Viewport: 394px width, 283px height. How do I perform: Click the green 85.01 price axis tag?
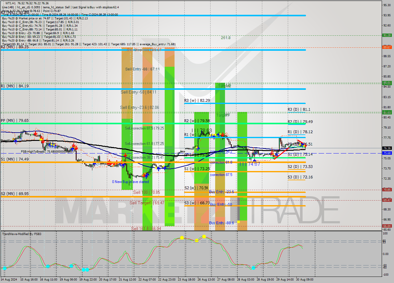click(387, 83)
